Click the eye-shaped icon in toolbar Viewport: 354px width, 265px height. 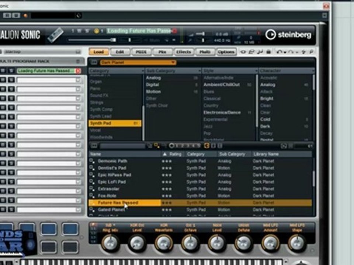[x=243, y=52]
